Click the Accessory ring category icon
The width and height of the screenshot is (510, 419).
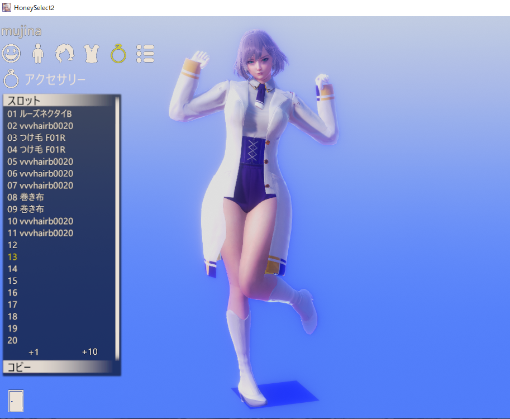coord(118,54)
